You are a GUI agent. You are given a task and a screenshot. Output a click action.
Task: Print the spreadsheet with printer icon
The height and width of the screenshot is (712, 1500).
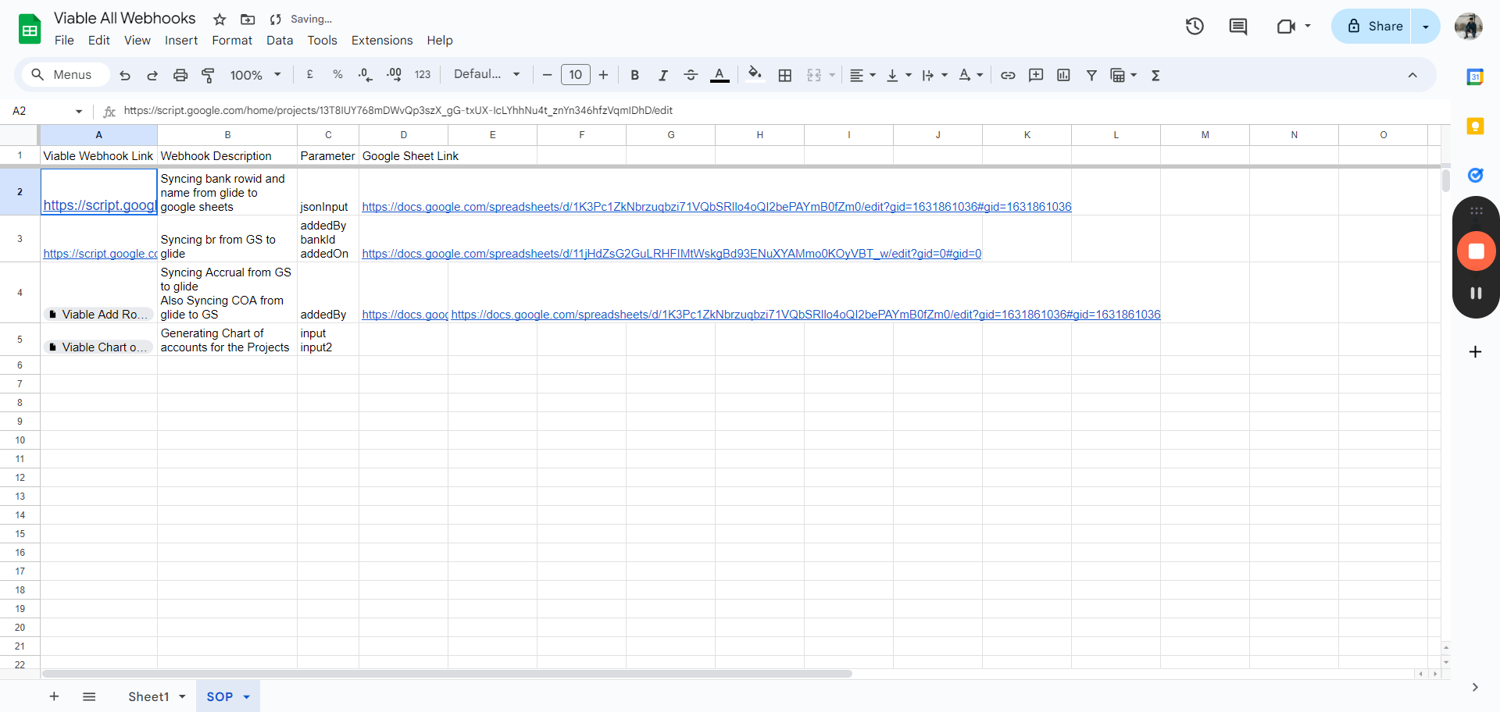(180, 75)
